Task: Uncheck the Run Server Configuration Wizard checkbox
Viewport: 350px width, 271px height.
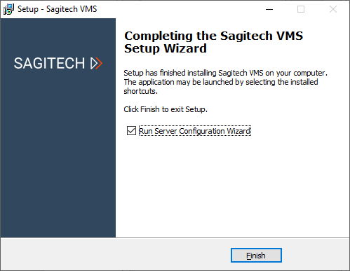Action: click(131, 131)
